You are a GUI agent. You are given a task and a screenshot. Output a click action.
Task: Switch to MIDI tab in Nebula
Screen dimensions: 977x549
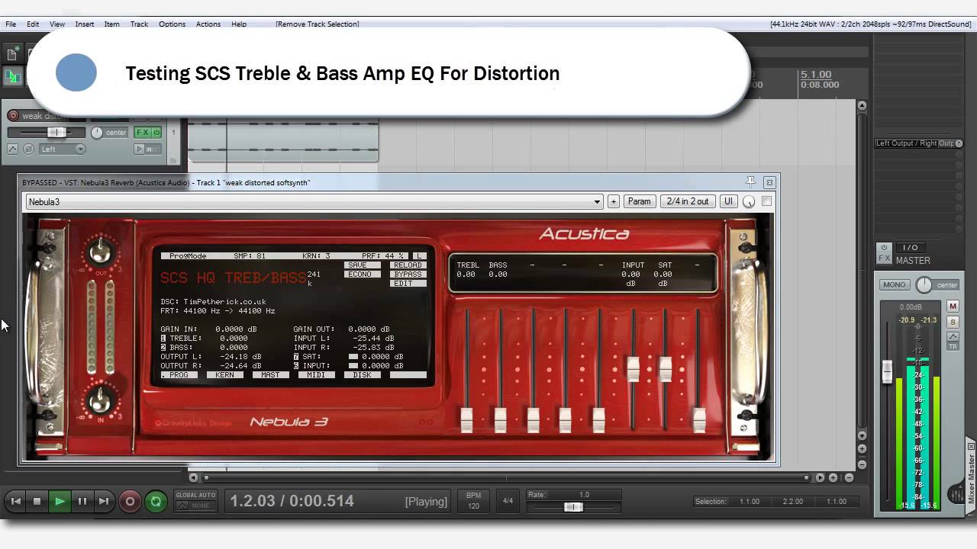click(x=317, y=375)
